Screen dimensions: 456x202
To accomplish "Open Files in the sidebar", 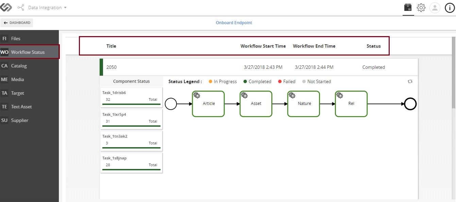I will pyautogui.click(x=29, y=38).
